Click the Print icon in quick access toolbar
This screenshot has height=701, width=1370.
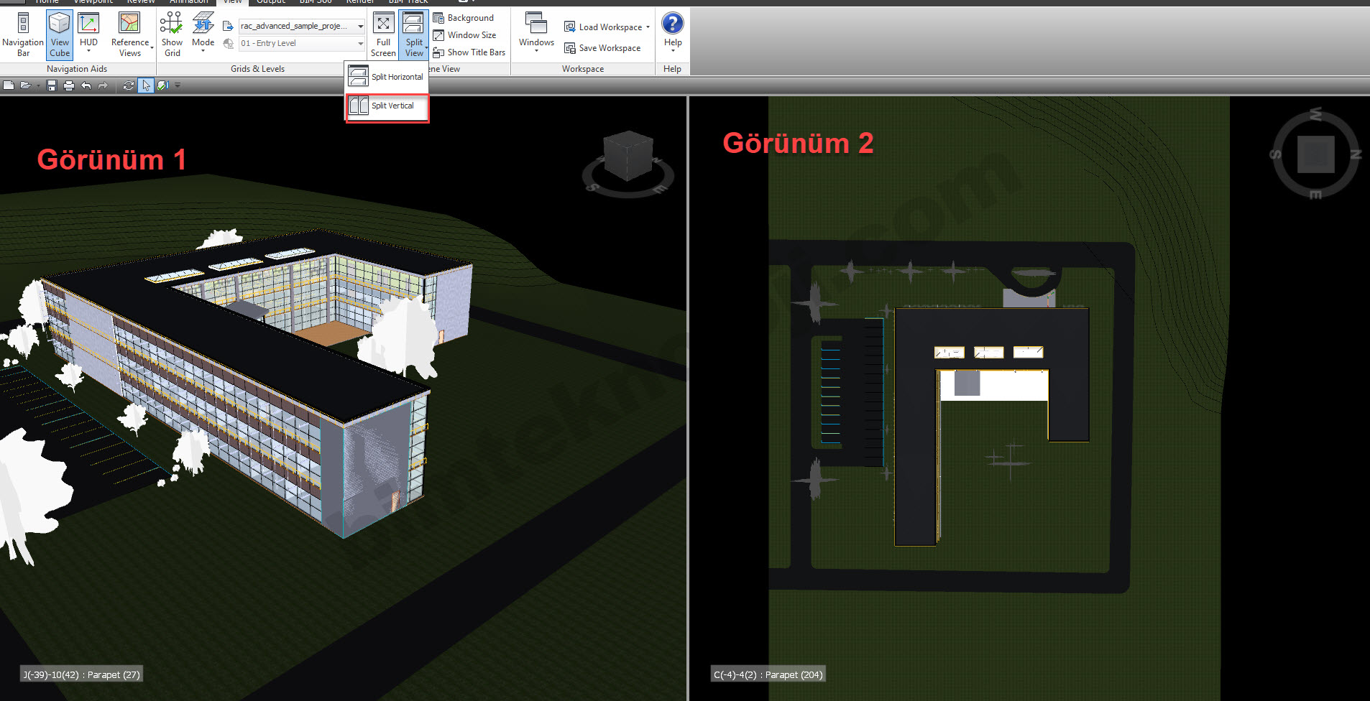click(x=69, y=85)
